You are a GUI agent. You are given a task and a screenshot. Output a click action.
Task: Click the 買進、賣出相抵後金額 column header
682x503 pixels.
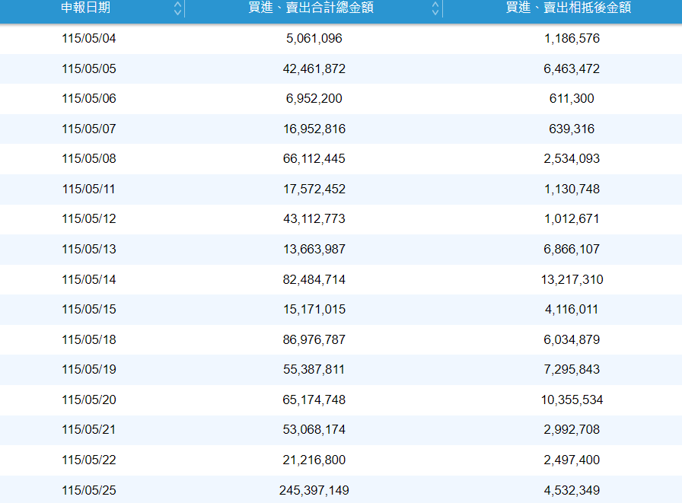pyautogui.click(x=568, y=8)
